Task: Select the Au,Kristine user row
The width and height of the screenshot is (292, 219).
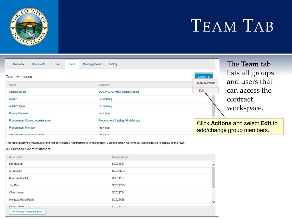Action: pyautogui.click(x=109, y=171)
